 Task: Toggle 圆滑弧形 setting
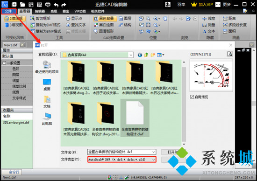104,31
